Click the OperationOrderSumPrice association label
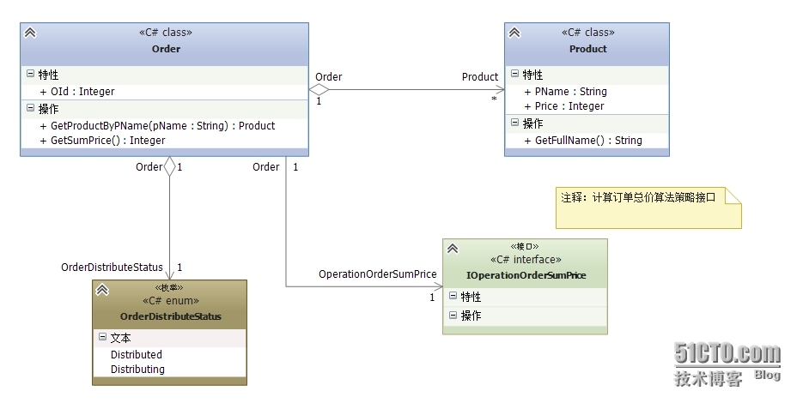797x403 pixels. [378, 274]
